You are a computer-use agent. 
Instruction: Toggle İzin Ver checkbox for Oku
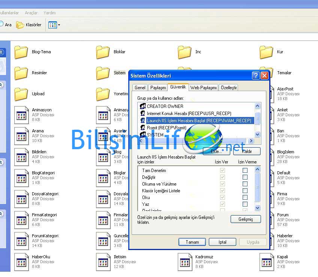click(x=222, y=197)
